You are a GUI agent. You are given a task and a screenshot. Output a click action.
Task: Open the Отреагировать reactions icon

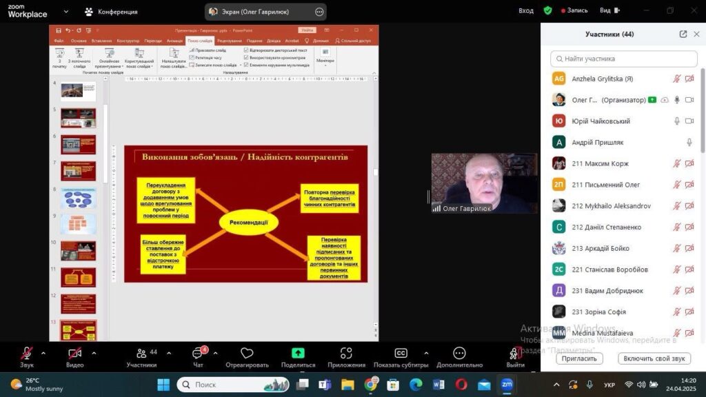247,353
